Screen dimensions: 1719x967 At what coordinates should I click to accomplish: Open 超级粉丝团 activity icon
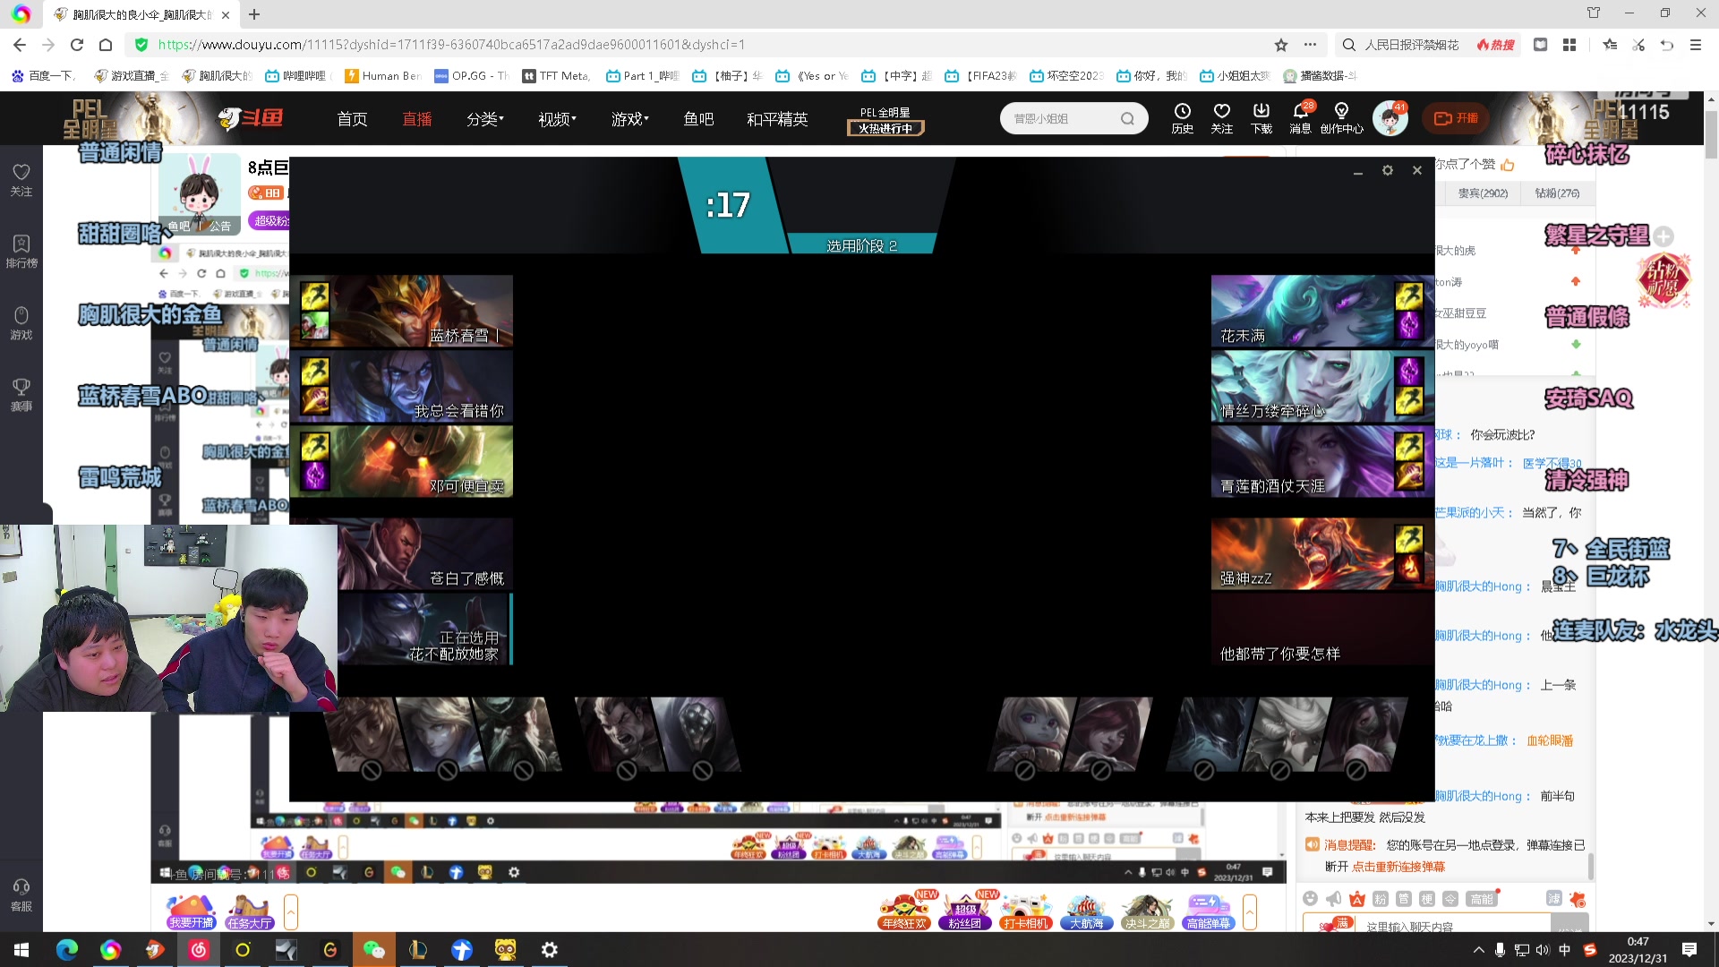tap(965, 912)
